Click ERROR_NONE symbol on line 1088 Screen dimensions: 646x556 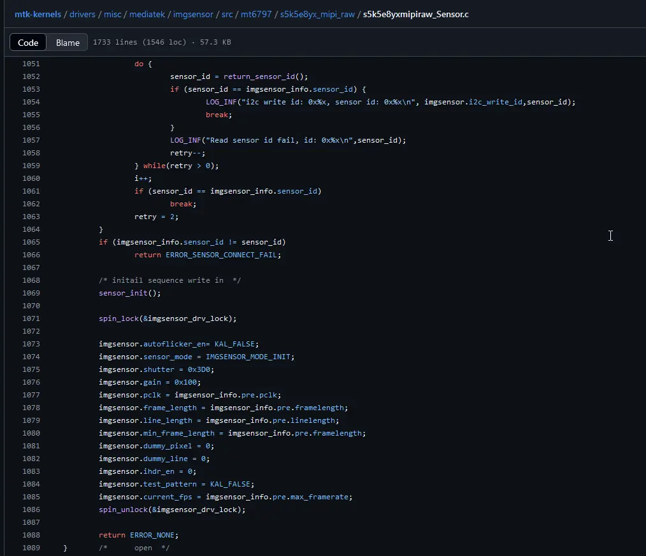tap(152, 535)
